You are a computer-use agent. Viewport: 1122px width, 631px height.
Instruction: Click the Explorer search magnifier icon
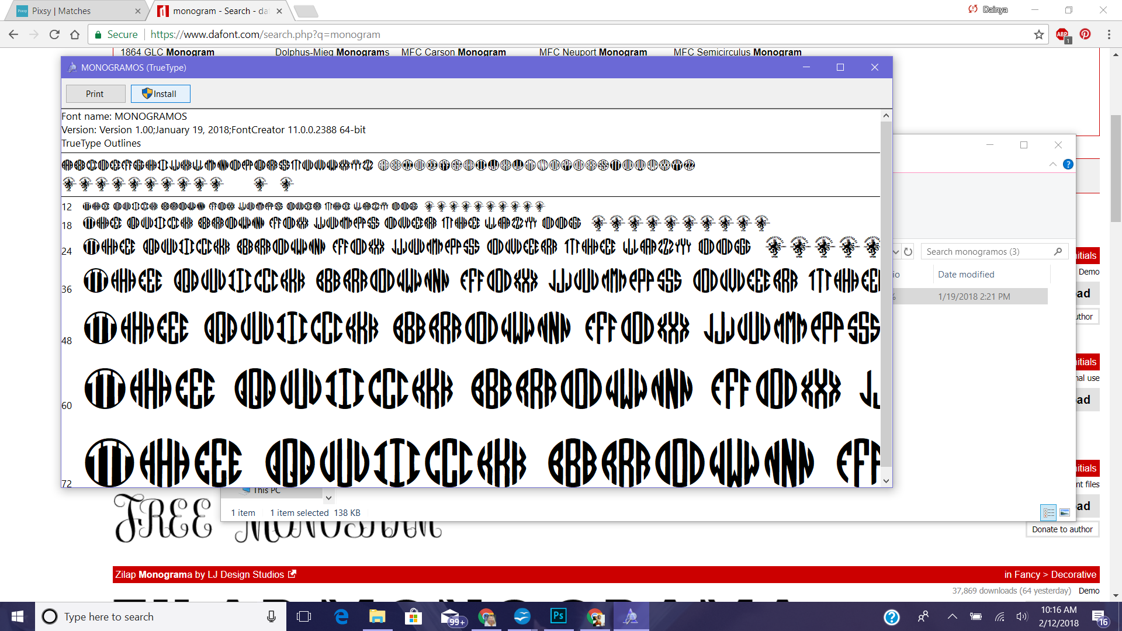point(1058,252)
